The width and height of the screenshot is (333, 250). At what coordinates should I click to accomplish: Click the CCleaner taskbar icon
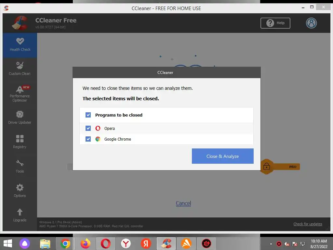coord(166,243)
